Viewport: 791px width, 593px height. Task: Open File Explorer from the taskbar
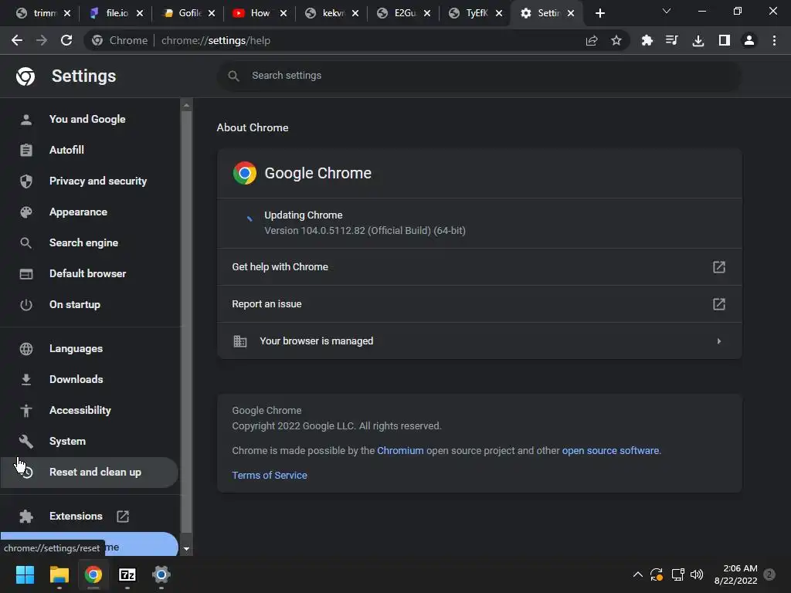pyautogui.click(x=59, y=574)
